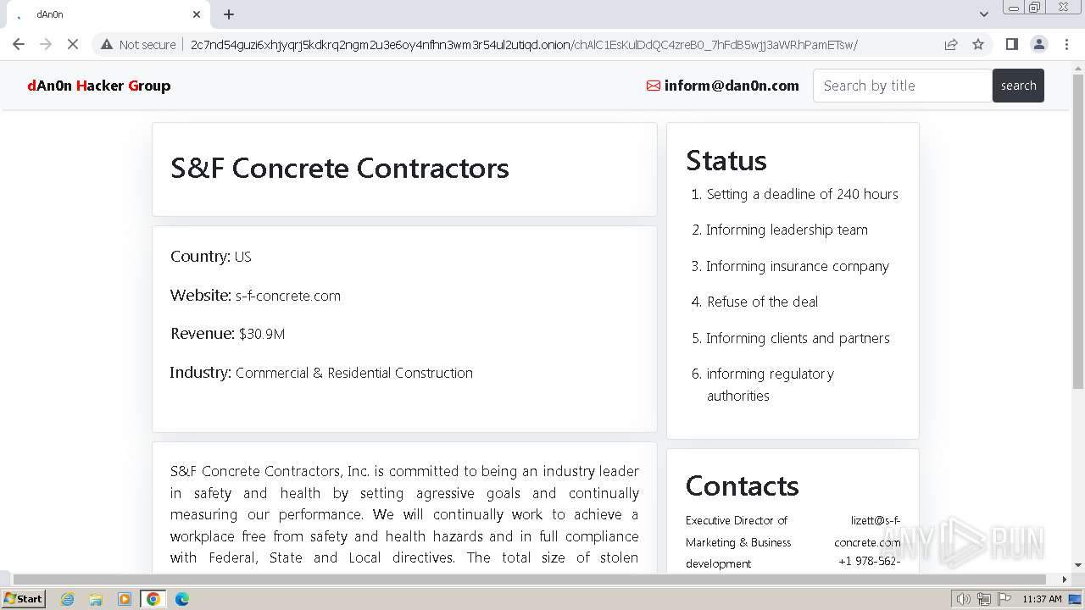Viewport: 1085px width, 610px height.
Task: Click 'Informing clients and partners' item
Action: 798,338
